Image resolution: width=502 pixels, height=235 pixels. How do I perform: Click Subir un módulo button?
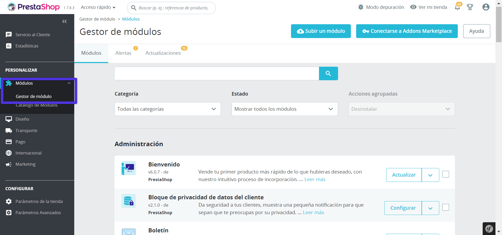click(x=321, y=31)
